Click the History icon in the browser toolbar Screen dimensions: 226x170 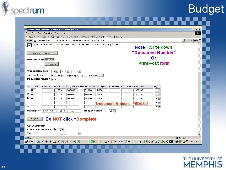pyautogui.click(x=92, y=37)
